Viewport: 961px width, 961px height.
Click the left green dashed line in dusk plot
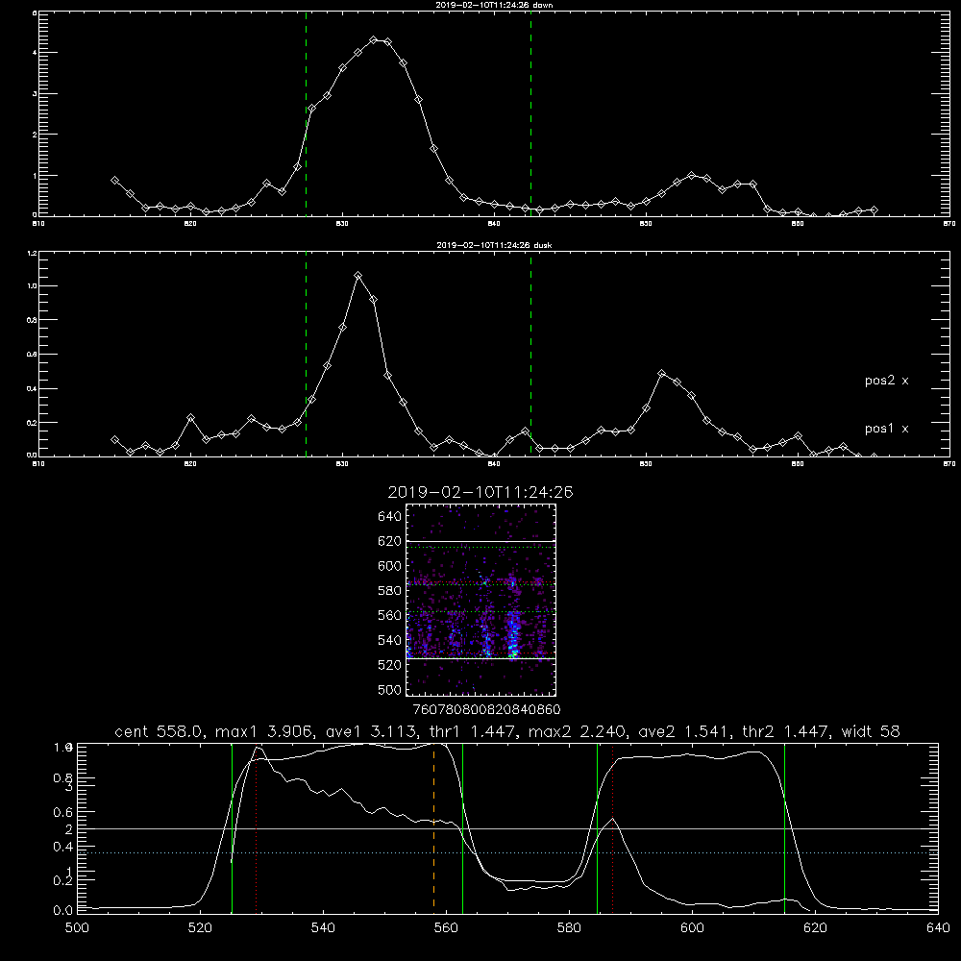306,354
